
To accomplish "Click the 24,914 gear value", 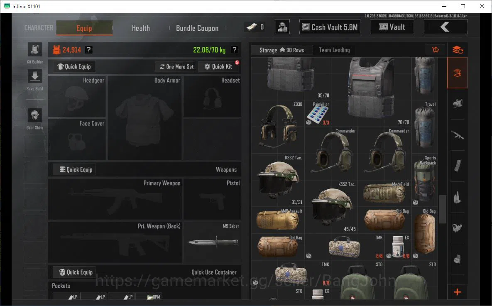I will pyautogui.click(x=71, y=50).
